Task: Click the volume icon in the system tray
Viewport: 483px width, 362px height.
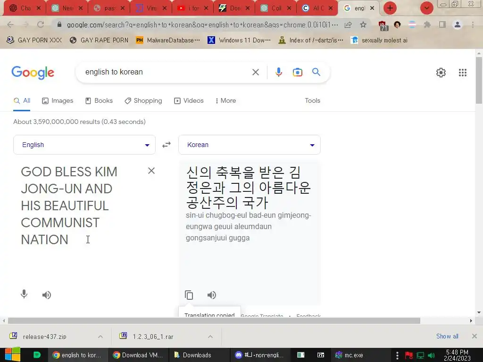Action: coord(431,355)
